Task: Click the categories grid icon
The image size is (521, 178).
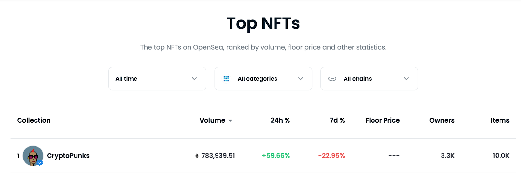Action: click(x=226, y=79)
